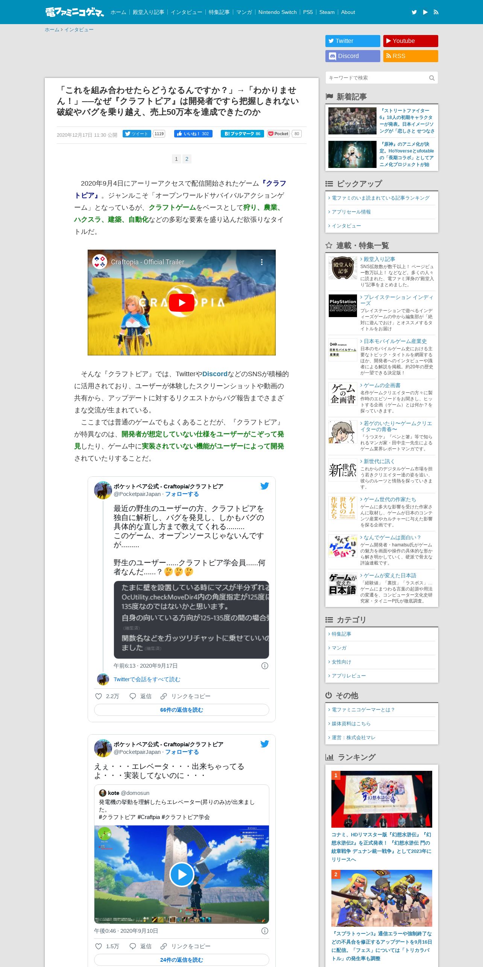
Task: Click リンクをコピー on the first tweet
Action: pos(185,696)
